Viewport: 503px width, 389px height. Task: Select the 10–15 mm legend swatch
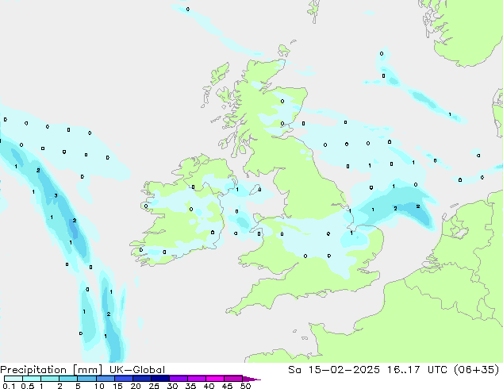point(105,379)
